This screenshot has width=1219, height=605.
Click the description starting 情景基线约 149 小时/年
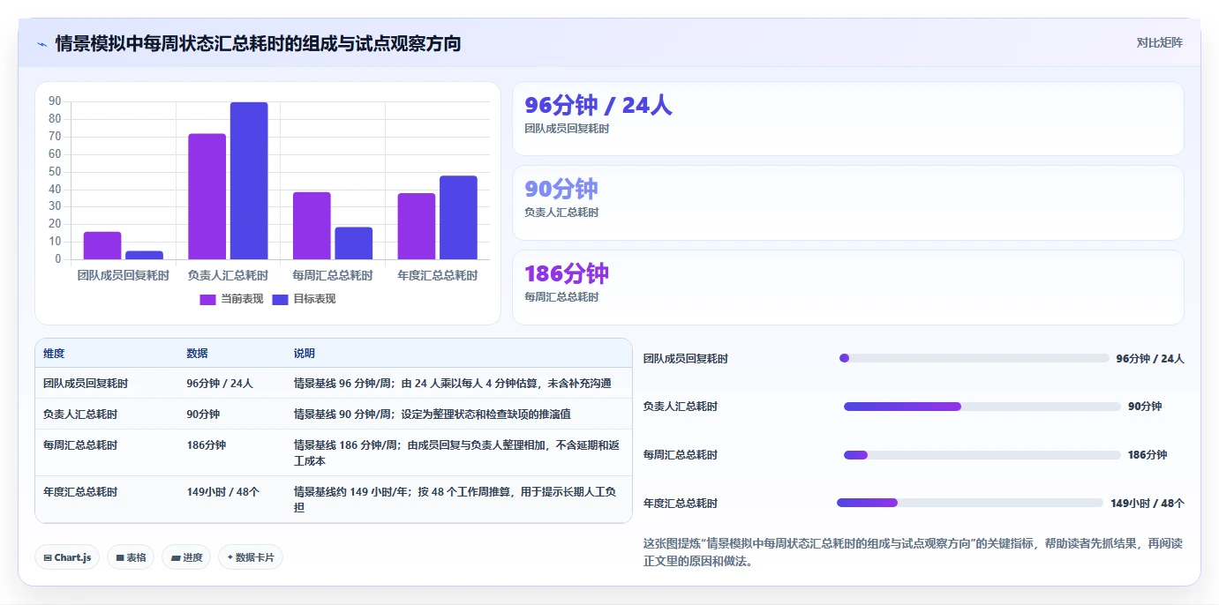(456, 500)
